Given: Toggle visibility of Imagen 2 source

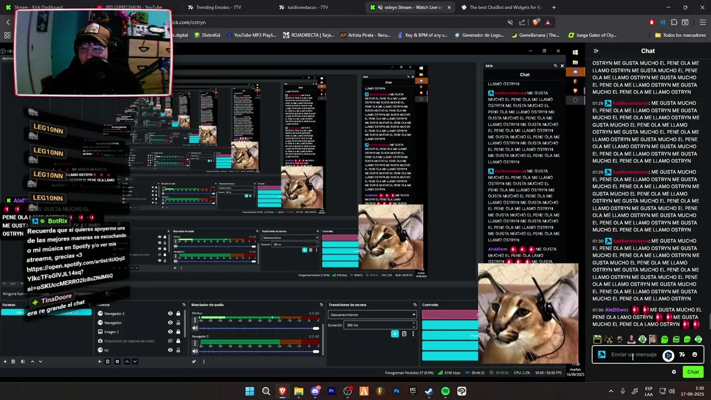Looking at the screenshot, I should click(x=170, y=332).
